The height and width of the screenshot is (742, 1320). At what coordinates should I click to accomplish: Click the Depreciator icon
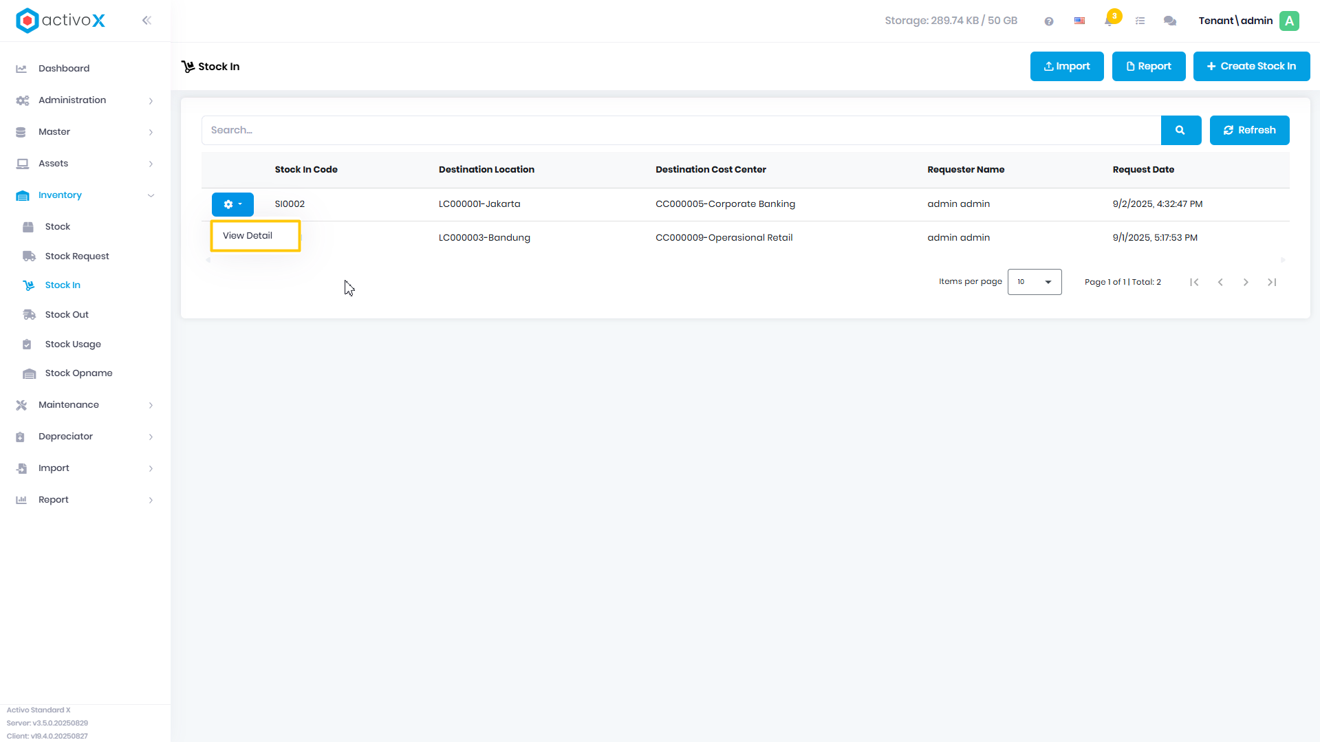(21, 437)
